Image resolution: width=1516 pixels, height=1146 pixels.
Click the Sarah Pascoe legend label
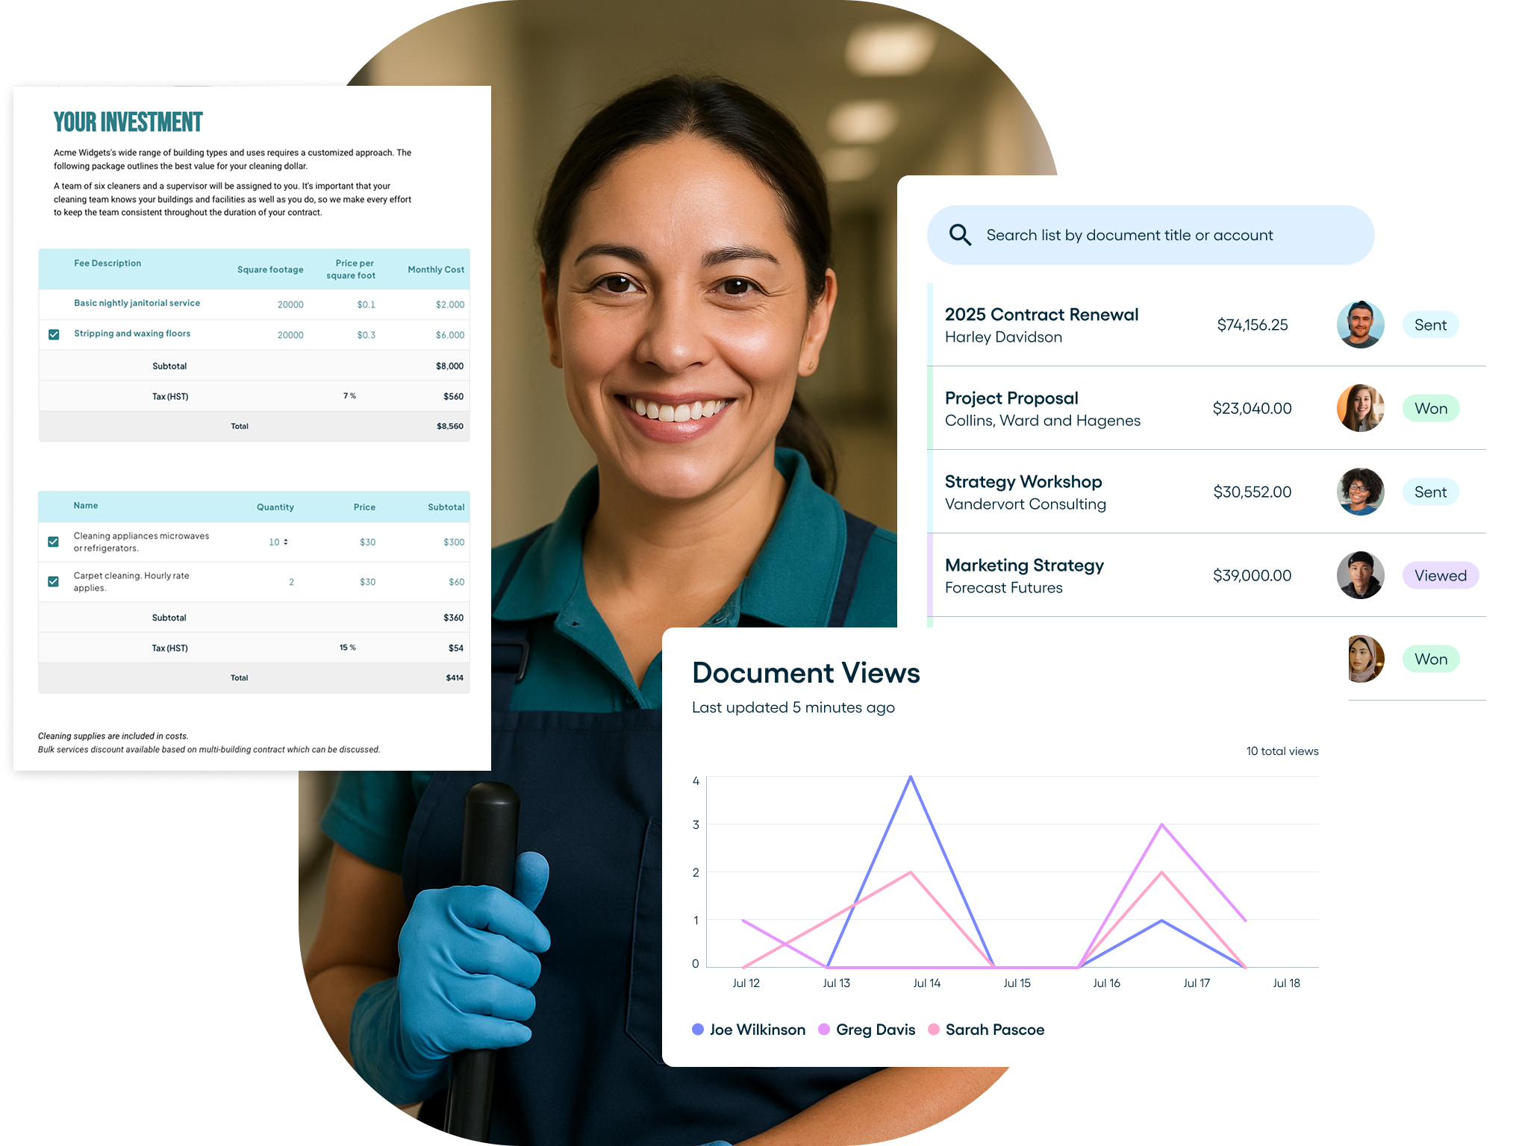[x=994, y=1030]
